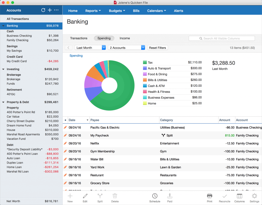The image size is (262, 205).
Task: Click pencil icon on Netflix row
Action: click(x=65, y=143)
